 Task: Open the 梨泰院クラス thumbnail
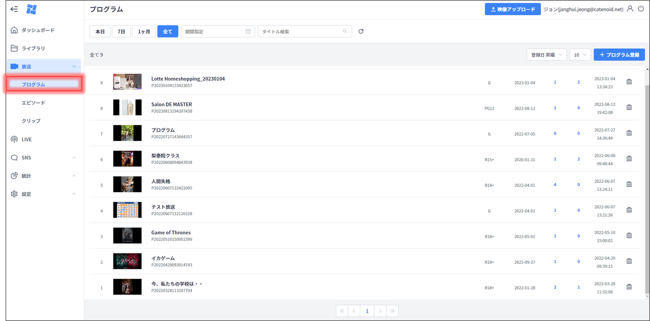point(128,159)
